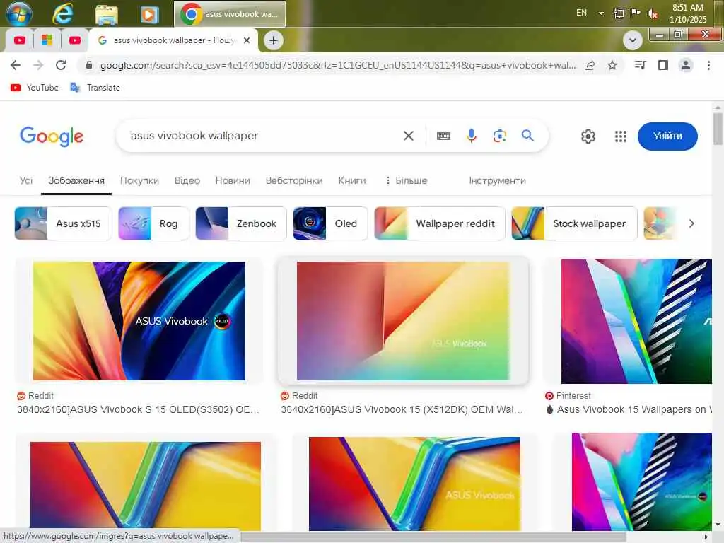Screen dimensions: 724x543
Task: Switch to the Новини tab
Action: point(233,180)
